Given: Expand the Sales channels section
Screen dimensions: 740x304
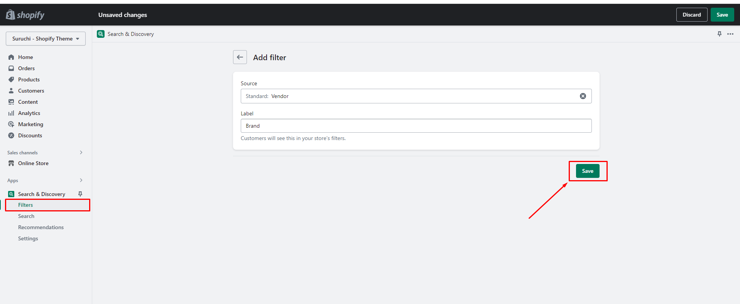Looking at the screenshot, I should point(81,152).
